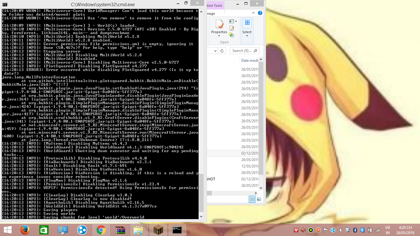The width and height of the screenshot is (420, 236).
Task: Open Action Center flag in the tray
Action: point(326,230)
